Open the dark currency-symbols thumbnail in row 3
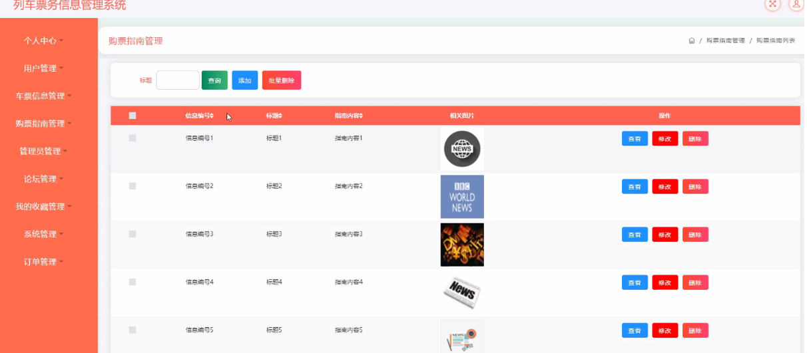Viewport: 807px width, 353px height. (x=462, y=245)
